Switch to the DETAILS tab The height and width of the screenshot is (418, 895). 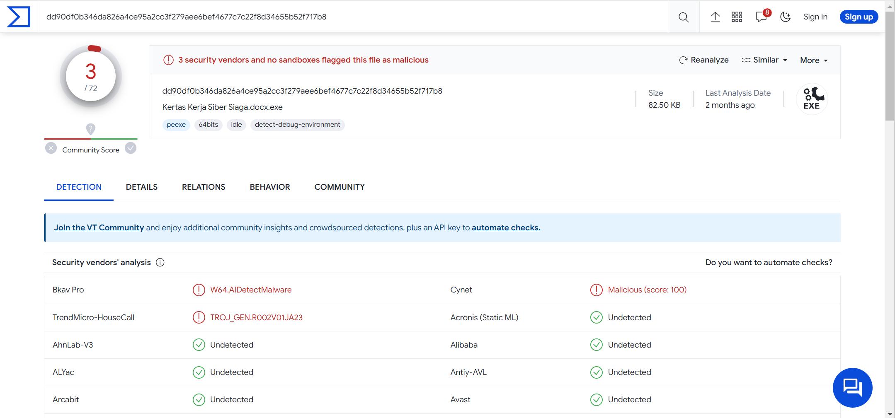tap(142, 187)
